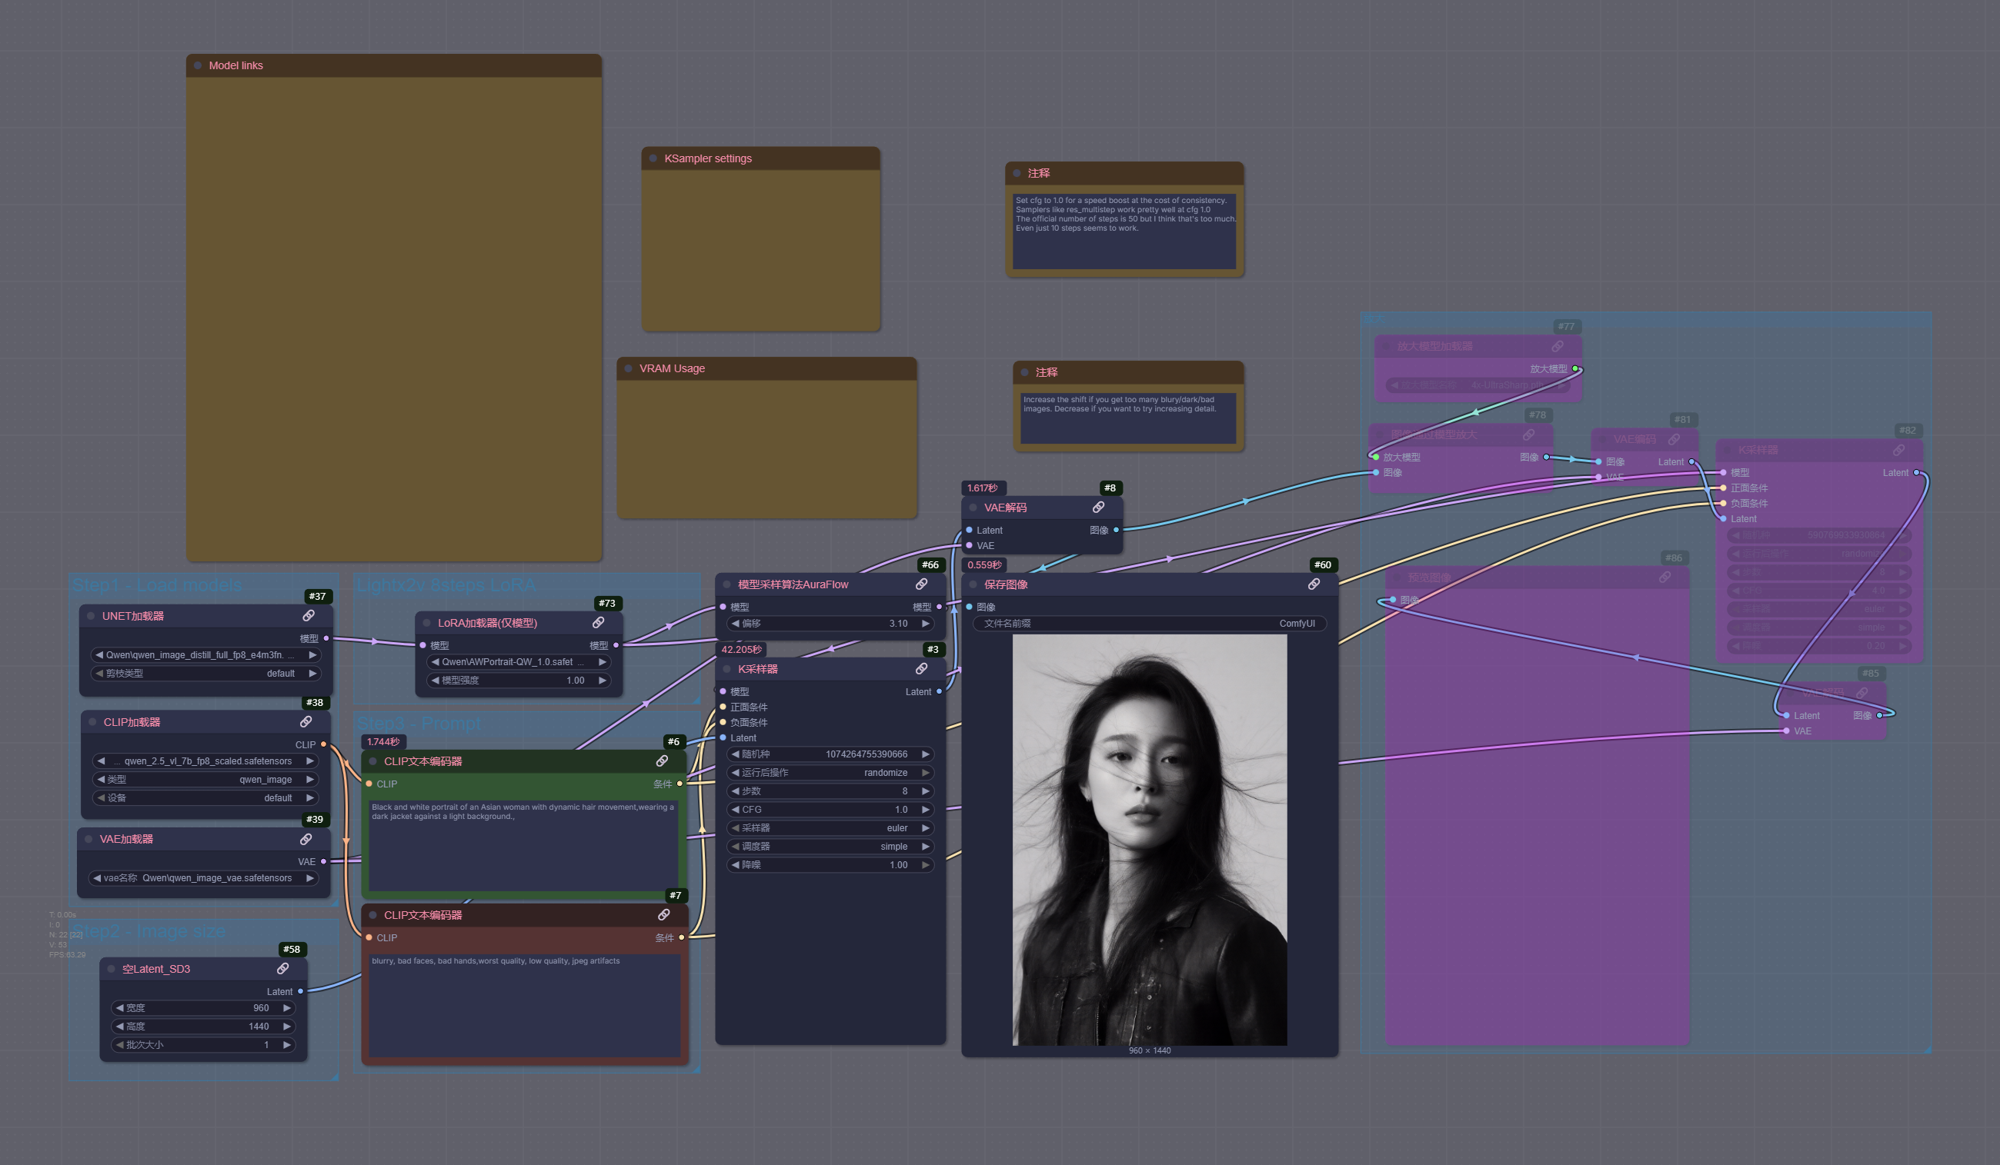Screen dimensions: 2000x1165
Task: Click the 偏移 3.10 value slider
Action: click(830, 624)
